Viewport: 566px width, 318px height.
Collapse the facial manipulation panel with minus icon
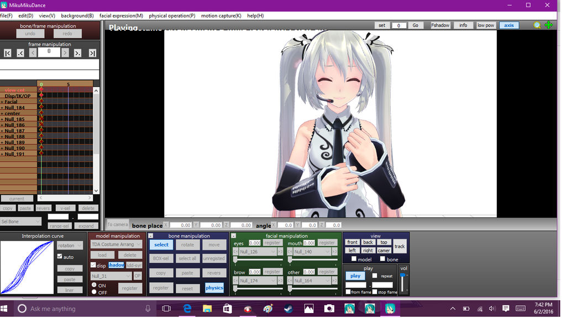click(x=234, y=236)
